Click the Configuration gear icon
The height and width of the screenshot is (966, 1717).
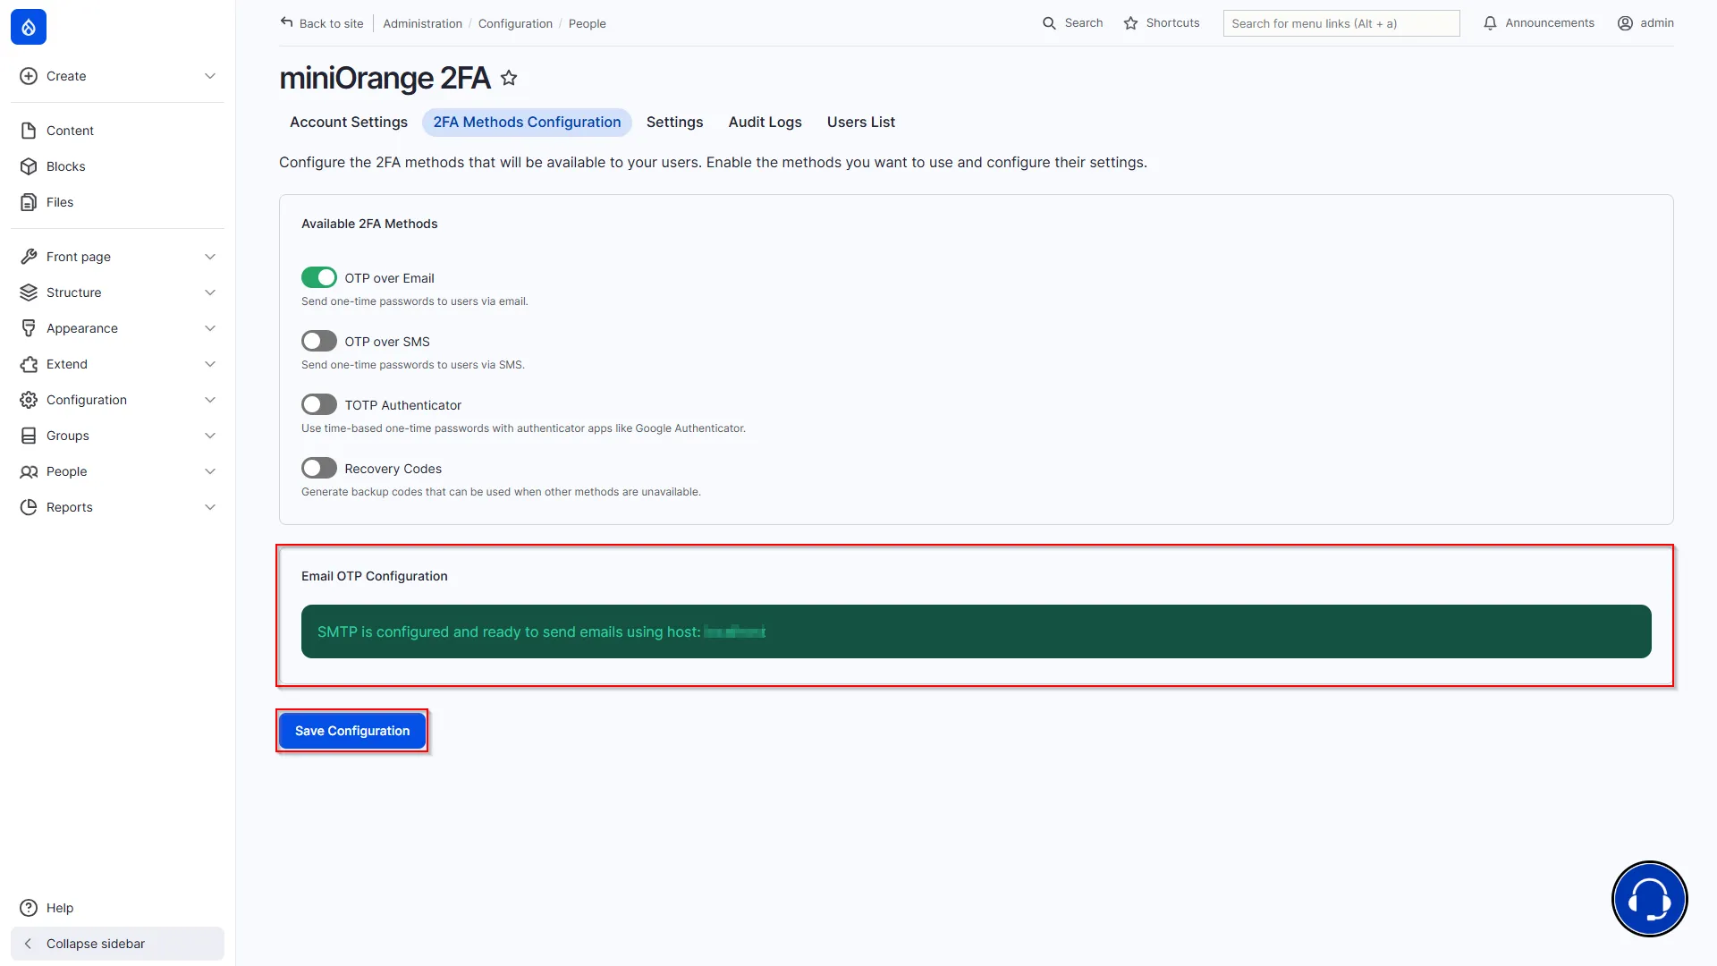pos(29,400)
